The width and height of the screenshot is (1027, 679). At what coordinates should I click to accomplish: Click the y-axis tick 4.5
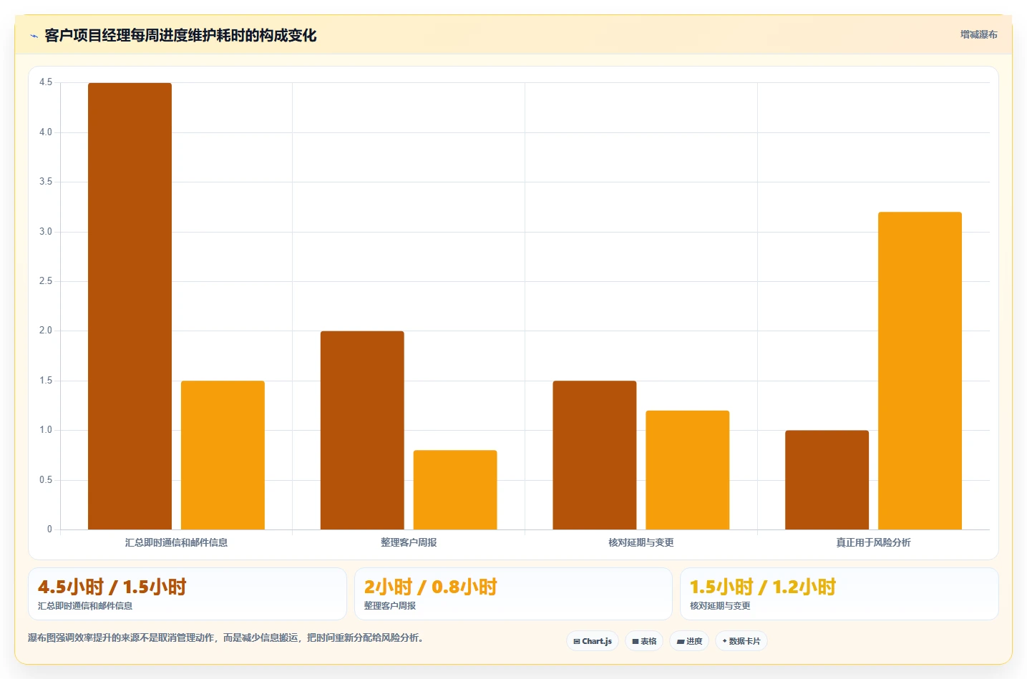tap(46, 82)
